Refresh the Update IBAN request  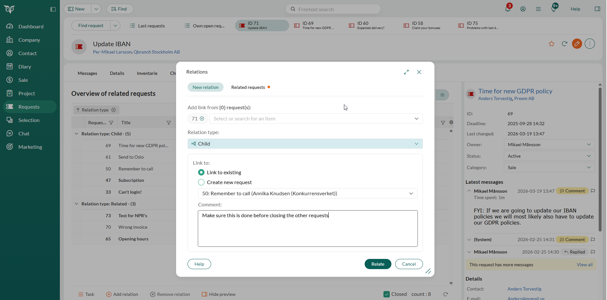(x=564, y=44)
